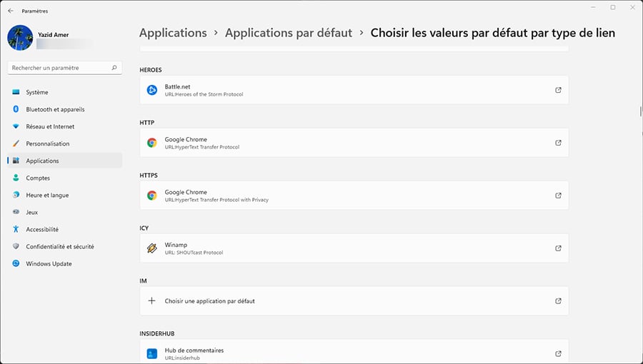
Task: Open Jeux settings
Action: pyautogui.click(x=65, y=212)
